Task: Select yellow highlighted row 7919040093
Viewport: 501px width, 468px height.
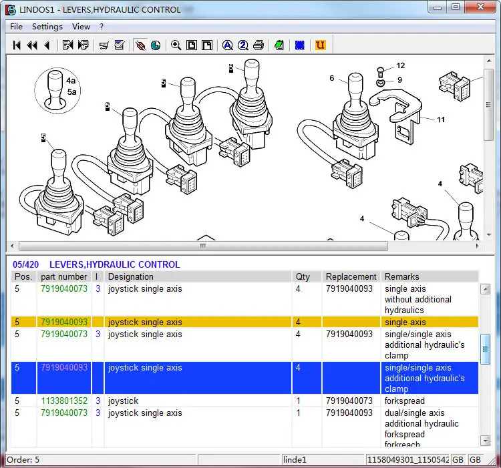Action: (244, 322)
